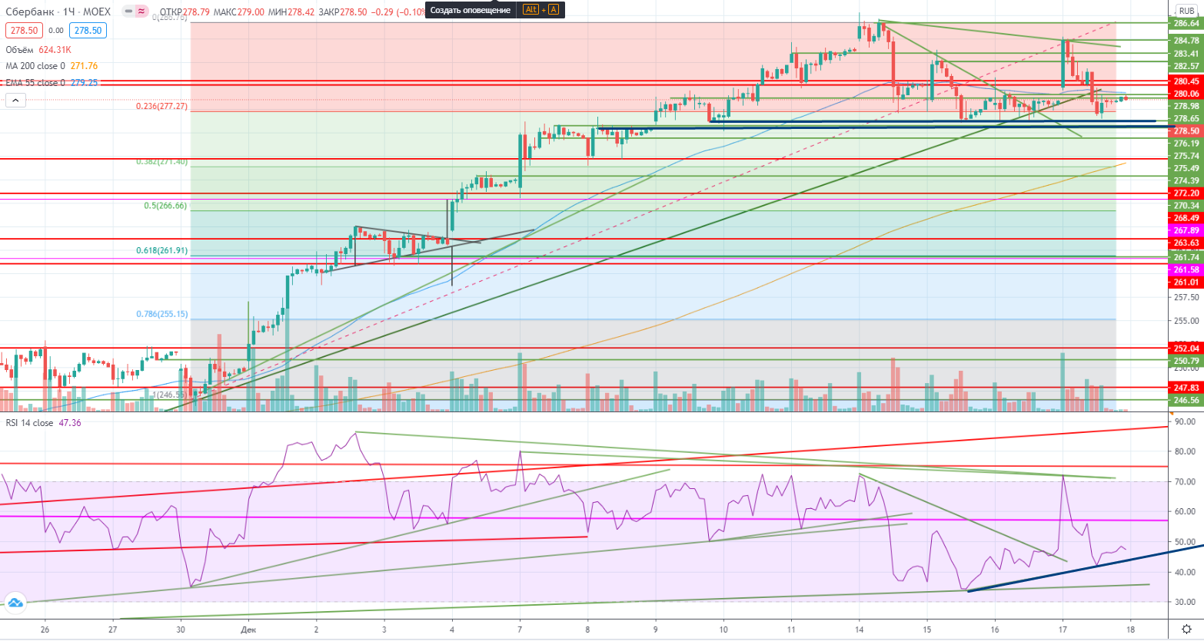This screenshot has width=1204, height=641.
Task: Click the Дек date label on time axis
Action: (x=248, y=629)
